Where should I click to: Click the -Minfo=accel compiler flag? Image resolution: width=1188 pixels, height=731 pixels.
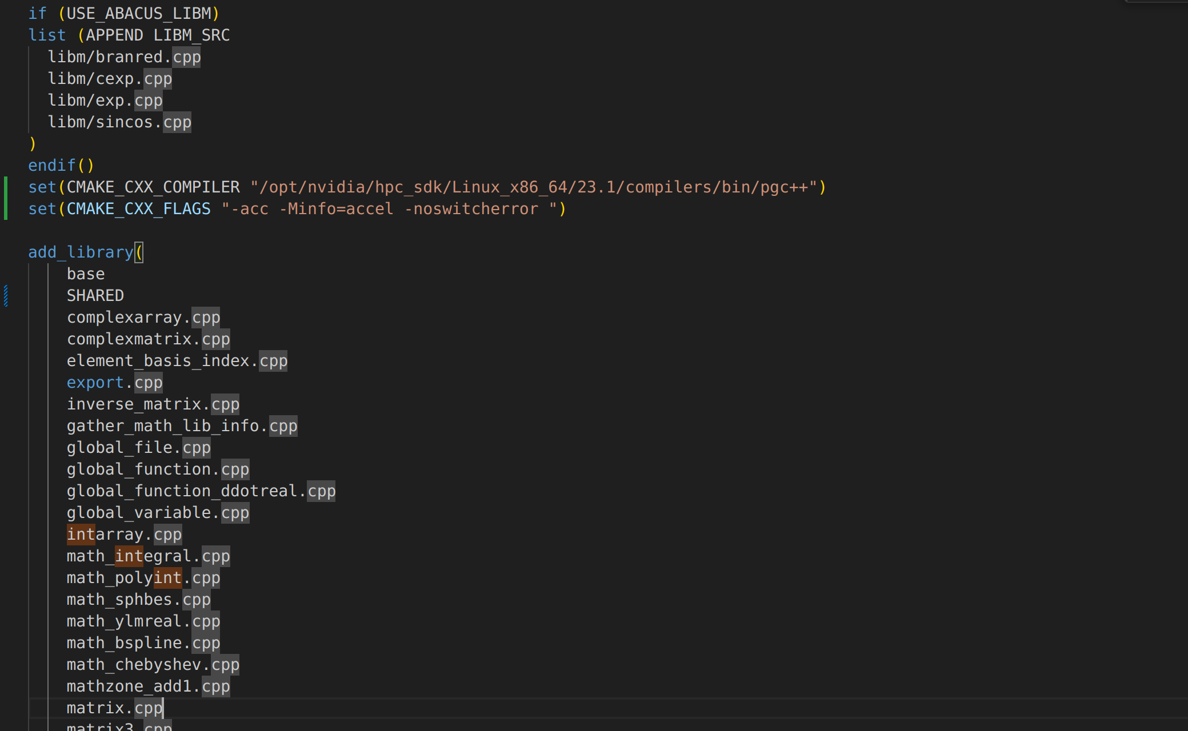(336, 208)
